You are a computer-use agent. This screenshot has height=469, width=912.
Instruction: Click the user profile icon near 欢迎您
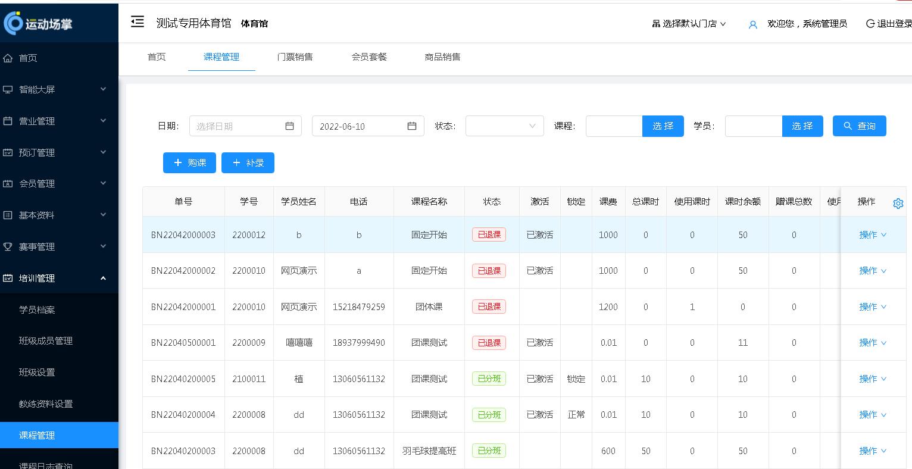[x=752, y=25]
